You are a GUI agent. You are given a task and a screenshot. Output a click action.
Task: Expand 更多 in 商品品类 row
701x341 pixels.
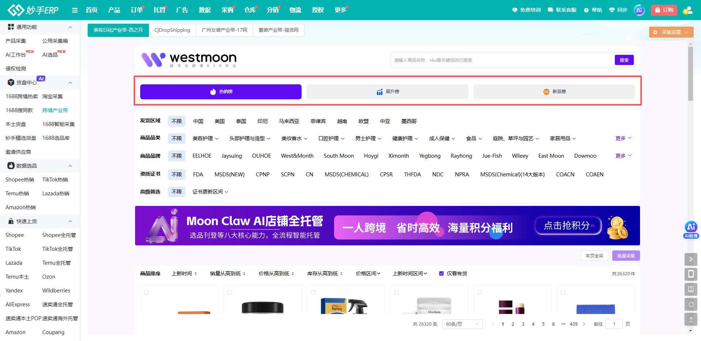click(623, 138)
